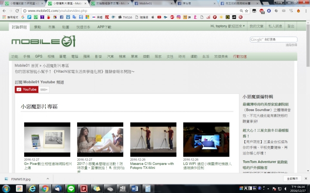Select the APP下載 site tab
The width and height of the screenshot is (310, 193).
[x=104, y=27]
